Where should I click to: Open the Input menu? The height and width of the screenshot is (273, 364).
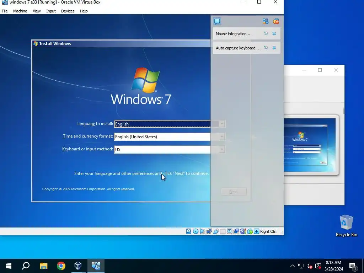(x=51, y=11)
